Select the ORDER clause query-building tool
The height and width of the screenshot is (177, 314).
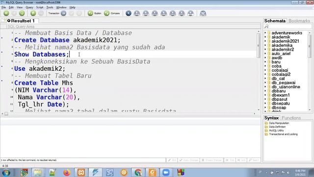182,13
